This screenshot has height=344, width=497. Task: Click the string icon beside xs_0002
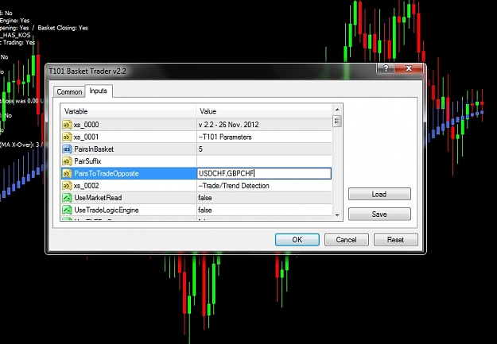click(67, 186)
